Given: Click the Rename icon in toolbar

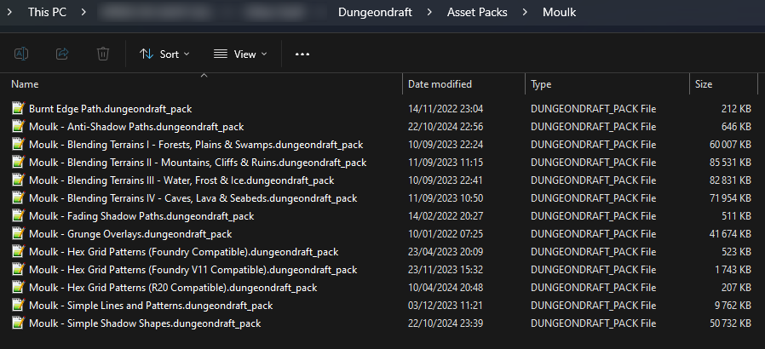Looking at the screenshot, I should [x=21, y=54].
